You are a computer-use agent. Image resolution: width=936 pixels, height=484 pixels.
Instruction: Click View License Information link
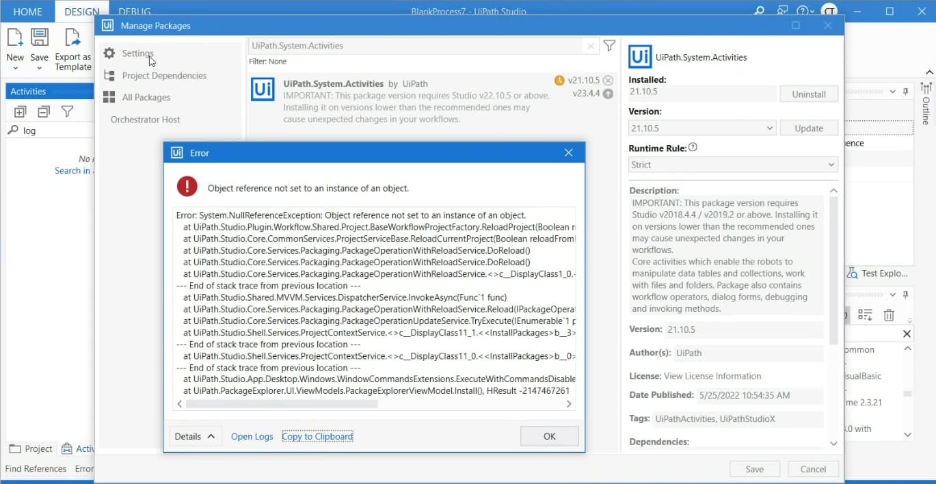[x=712, y=376]
